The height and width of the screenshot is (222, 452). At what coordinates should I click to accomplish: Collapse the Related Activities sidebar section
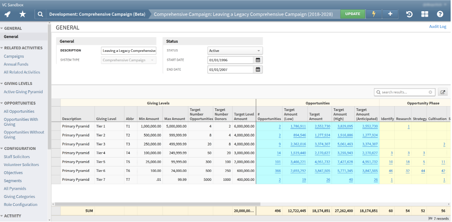coord(2,48)
